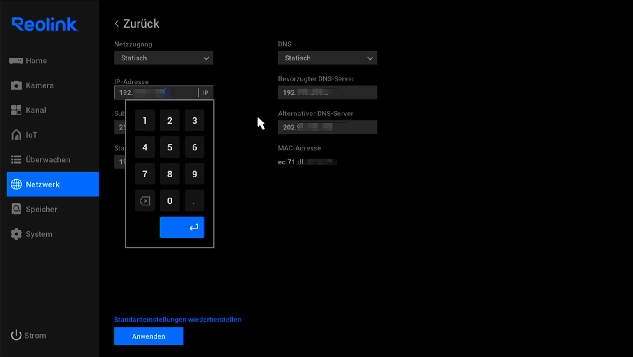Open the DNS Statisch dropdown
This screenshot has height=357, width=633.
[328, 58]
